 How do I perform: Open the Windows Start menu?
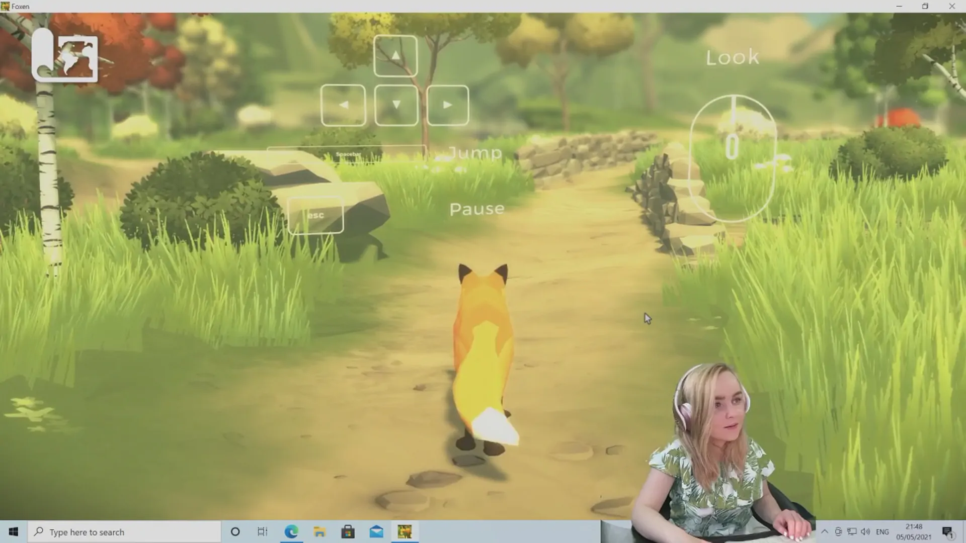14,532
